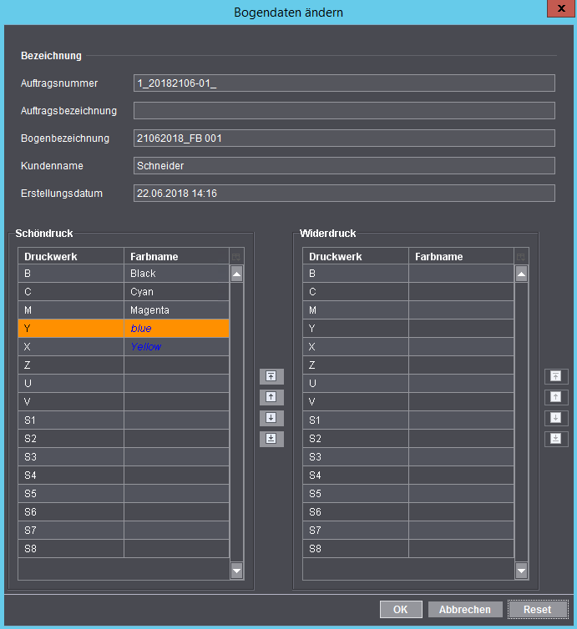The image size is (577, 629).
Task: Open Widerdruck table column configuration icon
Action: (x=521, y=257)
